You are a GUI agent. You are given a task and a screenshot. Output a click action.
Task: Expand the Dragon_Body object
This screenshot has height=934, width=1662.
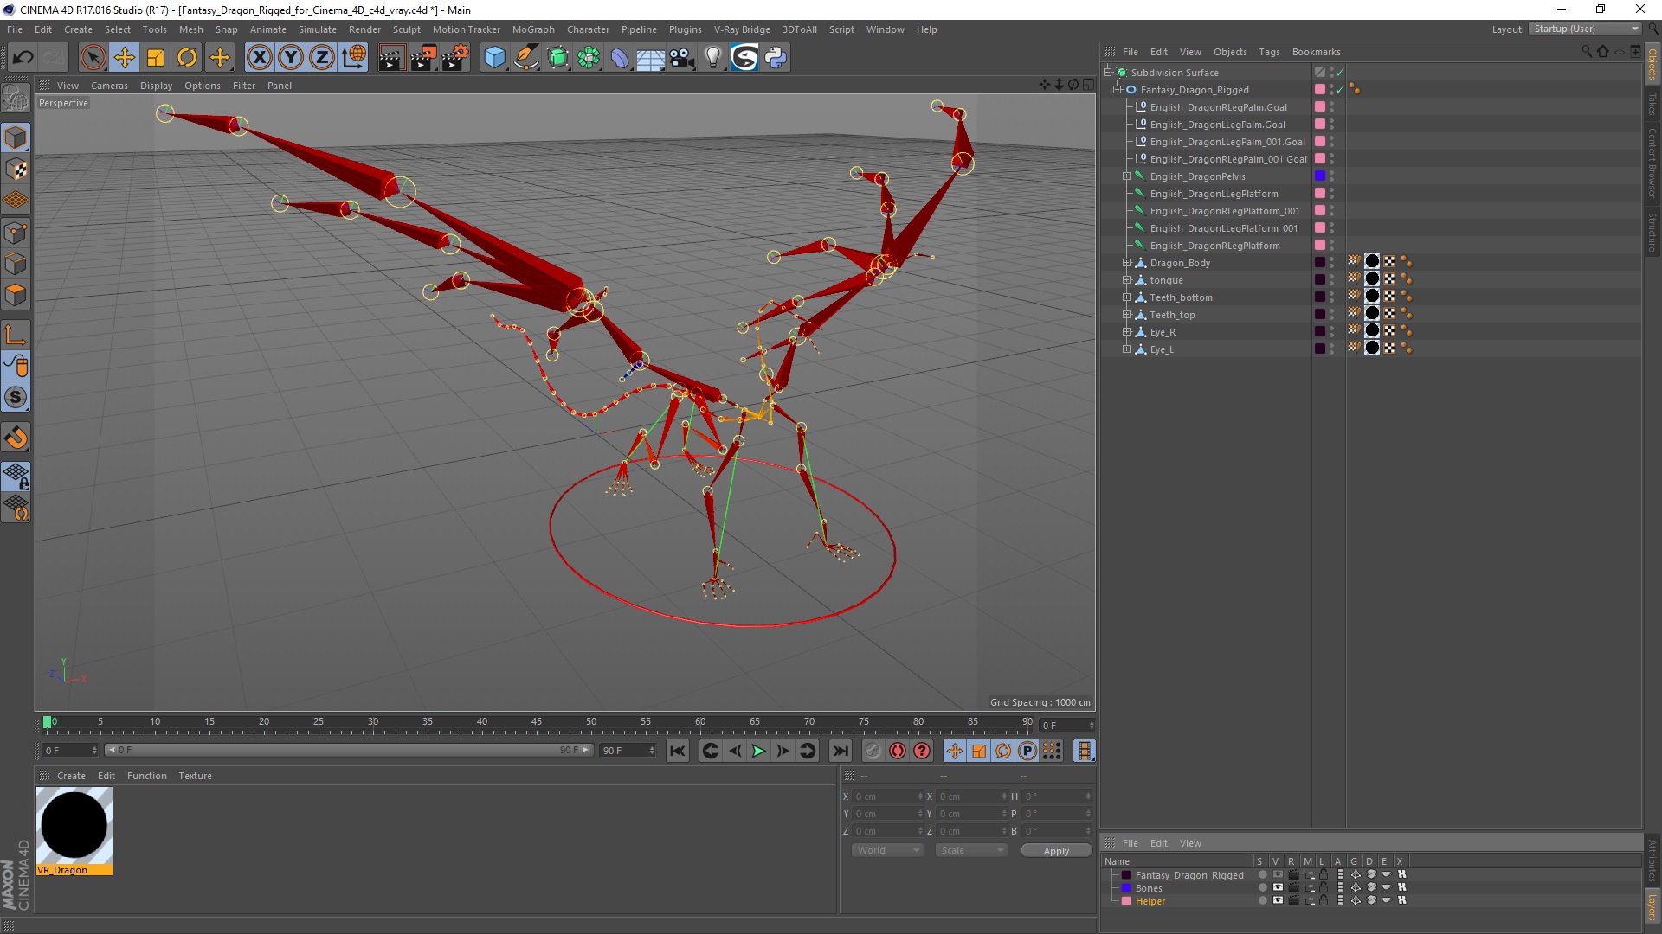[1127, 263]
